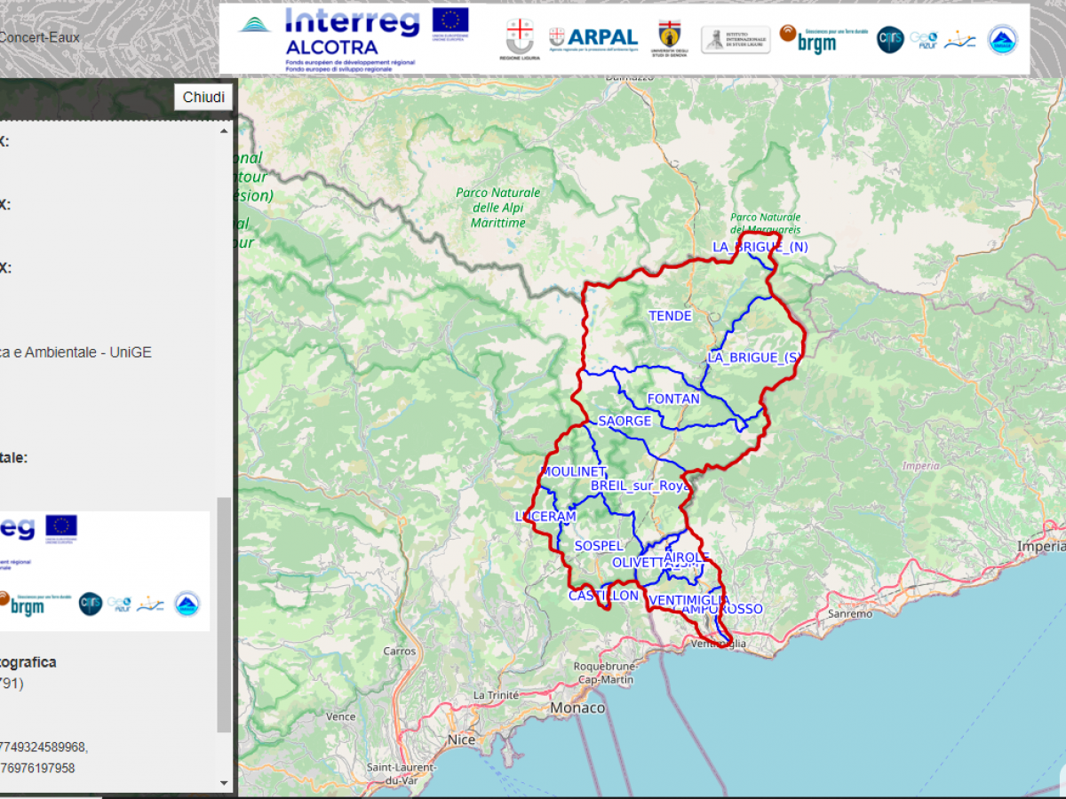Click the side panel scrollbar down arrow

pyautogui.click(x=224, y=783)
